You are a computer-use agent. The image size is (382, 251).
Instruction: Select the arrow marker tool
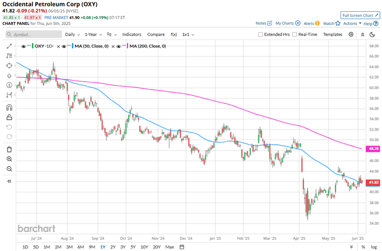9,75
